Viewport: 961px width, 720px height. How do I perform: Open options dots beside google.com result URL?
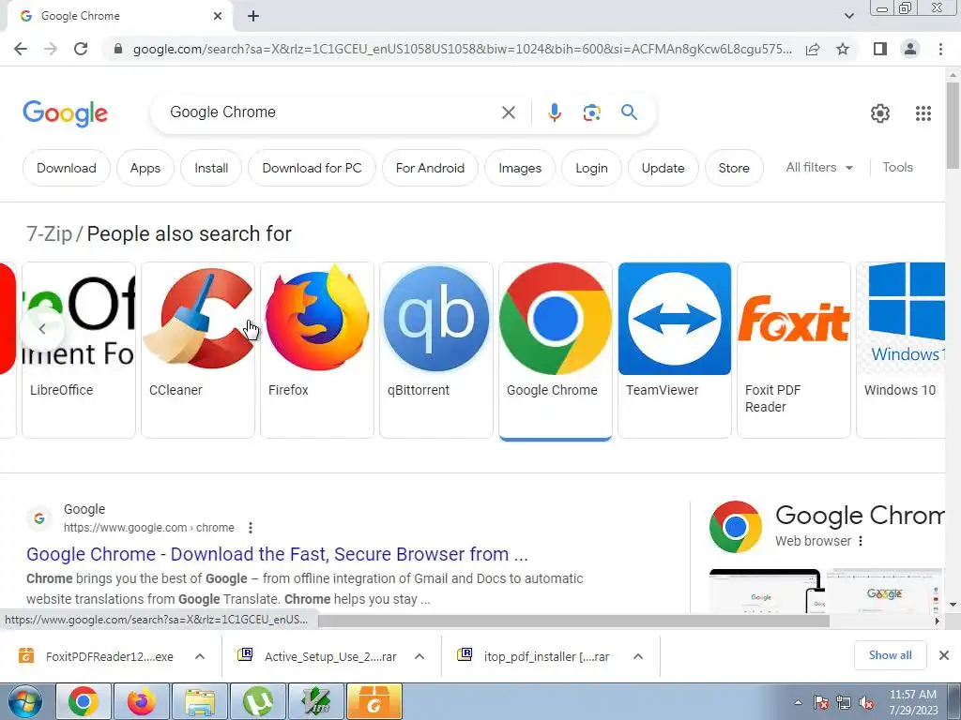(250, 528)
